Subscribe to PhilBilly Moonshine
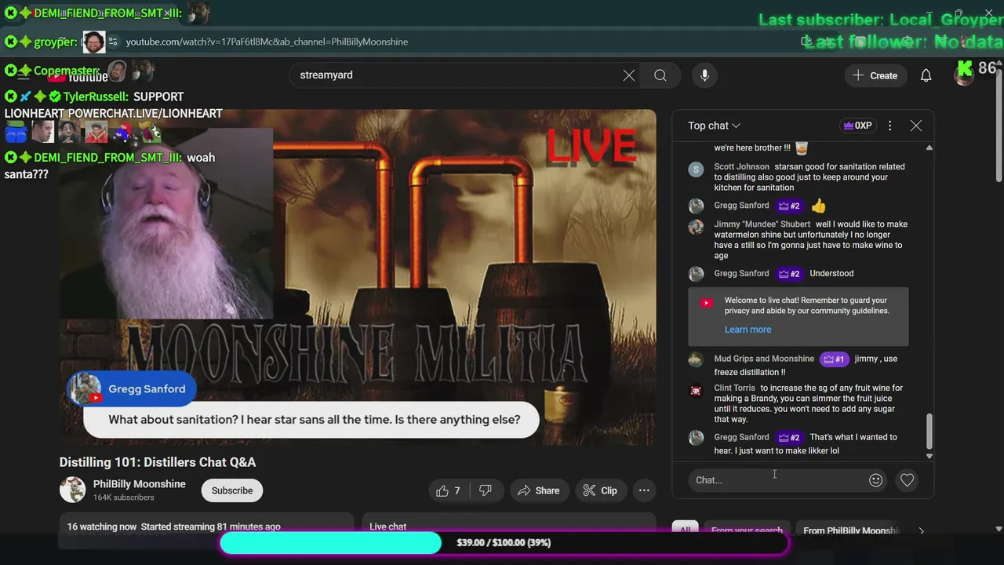Viewport: 1004px width, 565px height. point(232,490)
